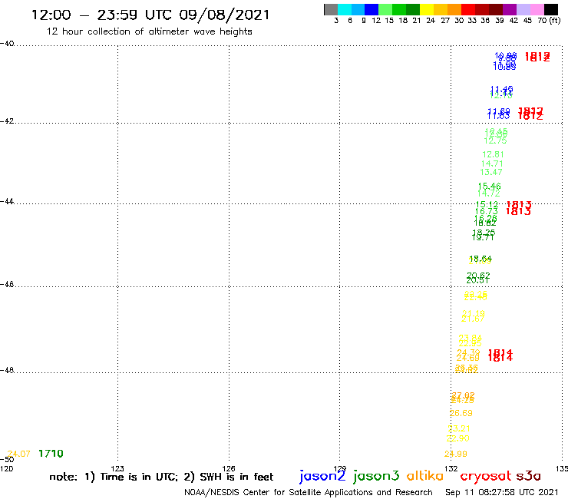Click the wave height value 22.90

[458, 438]
